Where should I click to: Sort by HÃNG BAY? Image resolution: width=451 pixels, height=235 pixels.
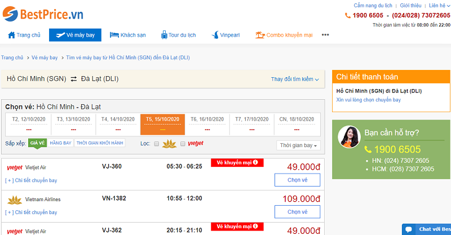pos(60,143)
